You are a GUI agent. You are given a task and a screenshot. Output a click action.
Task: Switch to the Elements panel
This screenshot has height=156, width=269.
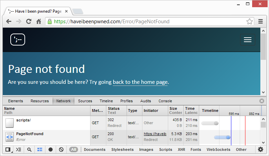click(x=15, y=101)
